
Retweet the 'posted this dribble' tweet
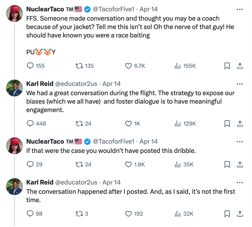tap(78, 164)
